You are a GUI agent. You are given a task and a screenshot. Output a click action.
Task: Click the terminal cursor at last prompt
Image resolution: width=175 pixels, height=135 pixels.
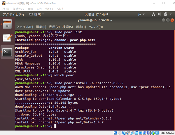pyautogui.click(x=55, y=126)
